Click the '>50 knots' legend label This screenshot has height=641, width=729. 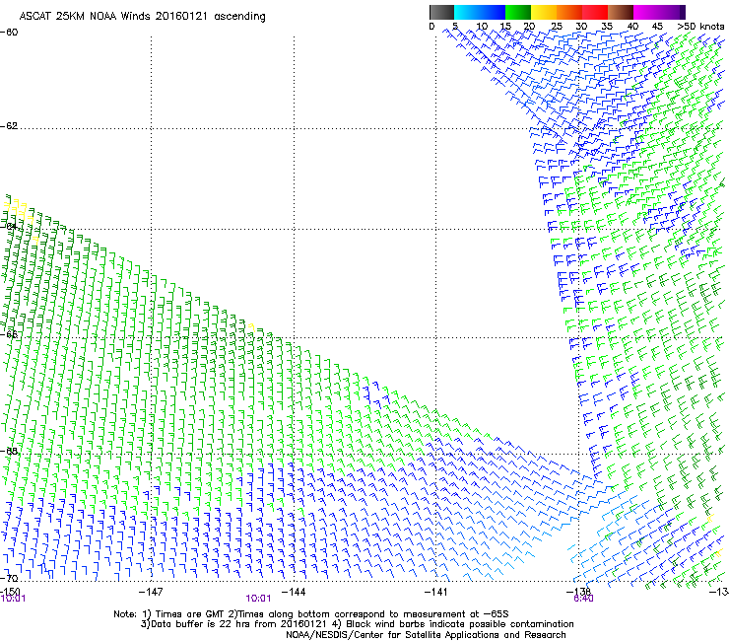click(700, 27)
